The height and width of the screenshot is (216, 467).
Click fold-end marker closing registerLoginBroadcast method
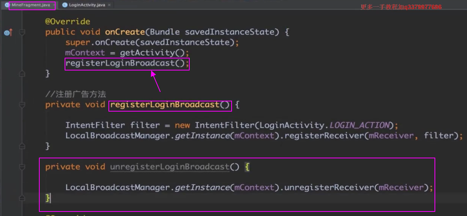click(22, 146)
